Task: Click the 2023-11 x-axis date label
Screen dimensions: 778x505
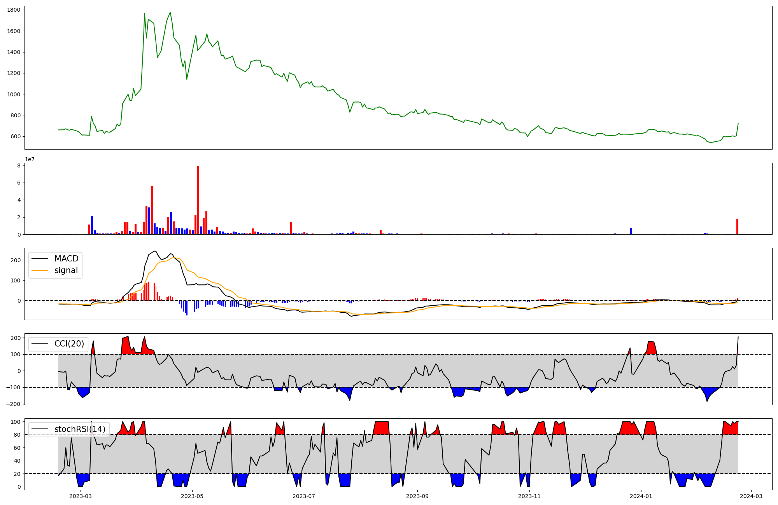Action: click(529, 496)
